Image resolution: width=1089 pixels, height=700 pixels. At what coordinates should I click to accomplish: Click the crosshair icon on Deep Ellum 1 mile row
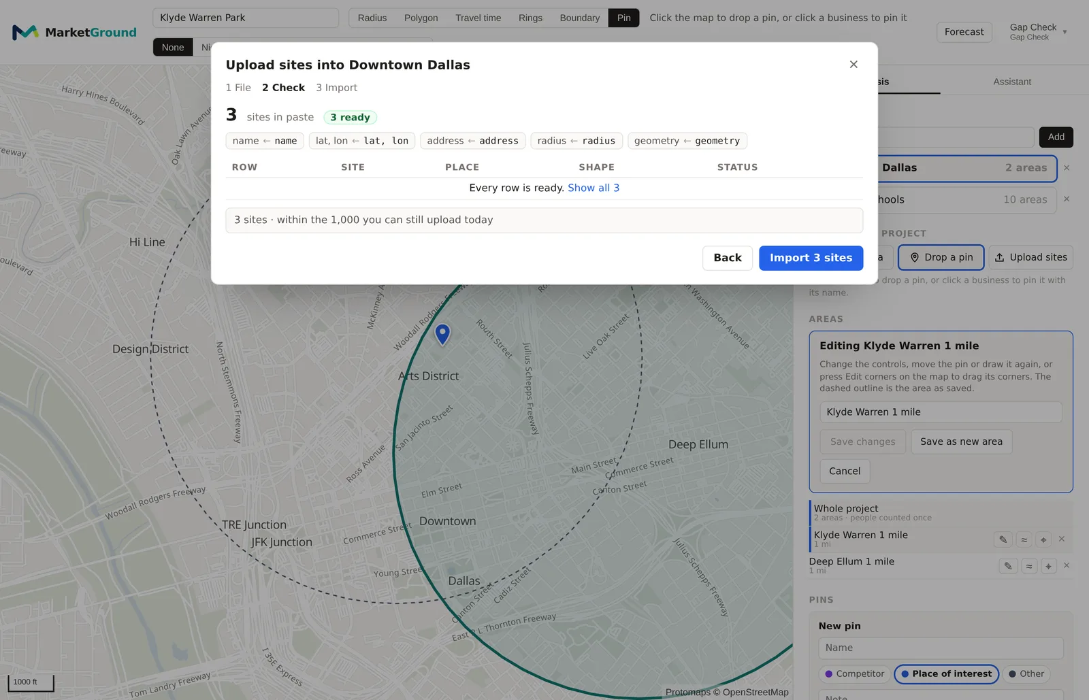(1048, 566)
